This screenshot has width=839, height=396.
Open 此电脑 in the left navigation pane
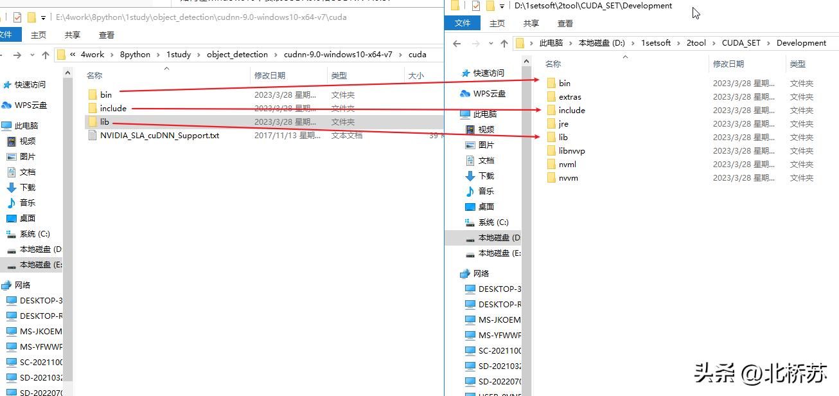point(28,125)
